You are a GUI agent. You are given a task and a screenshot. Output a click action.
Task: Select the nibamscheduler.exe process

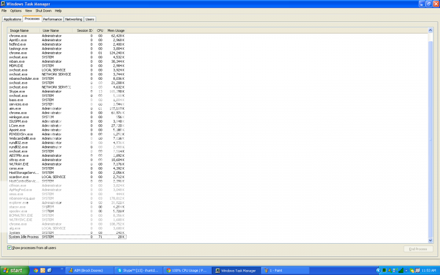pos(67,79)
